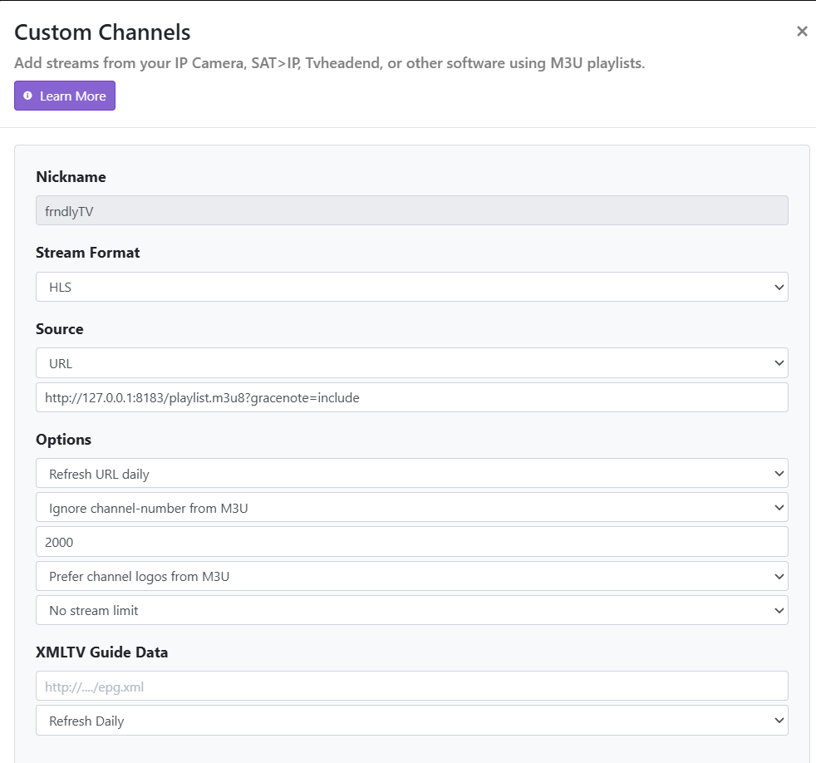Click the Source section label

coord(60,329)
